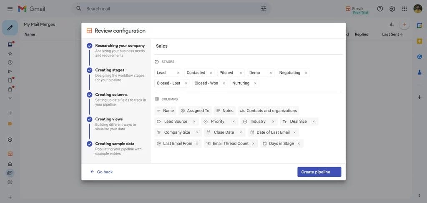
Task: Click the Create pipeline button
Action: pyautogui.click(x=319, y=172)
